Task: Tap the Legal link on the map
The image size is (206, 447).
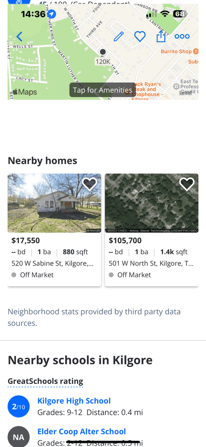Action: point(185,93)
